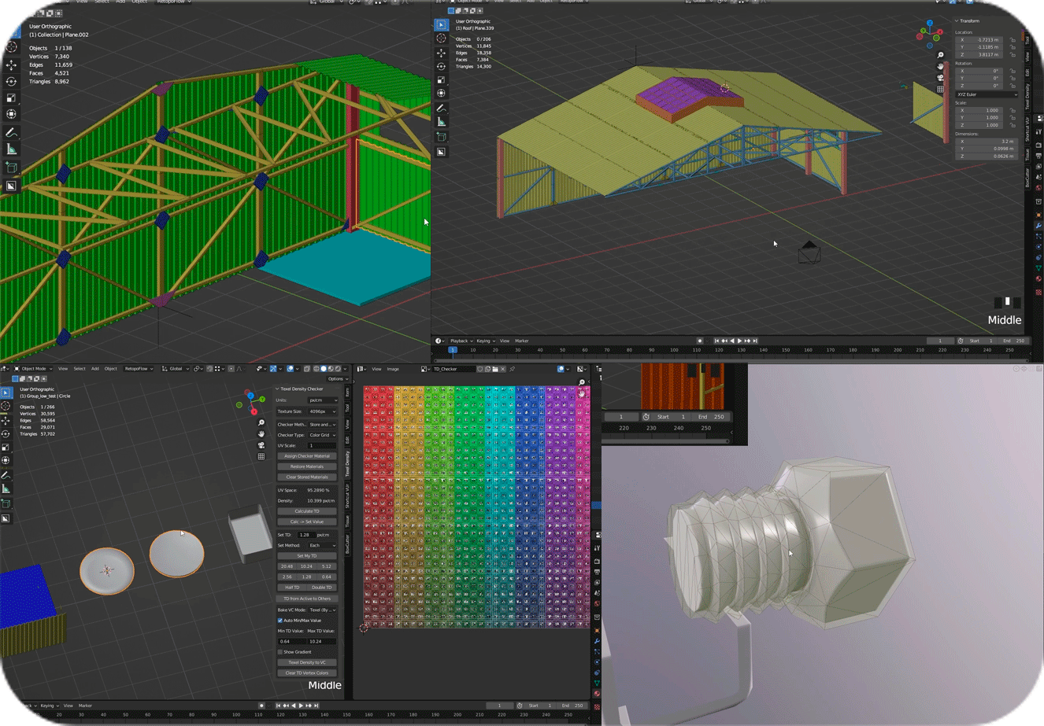This screenshot has width=1044, height=726.
Task: Select the Cursor tool in bottom-left viewport toolbar
Action: pyautogui.click(x=6, y=406)
